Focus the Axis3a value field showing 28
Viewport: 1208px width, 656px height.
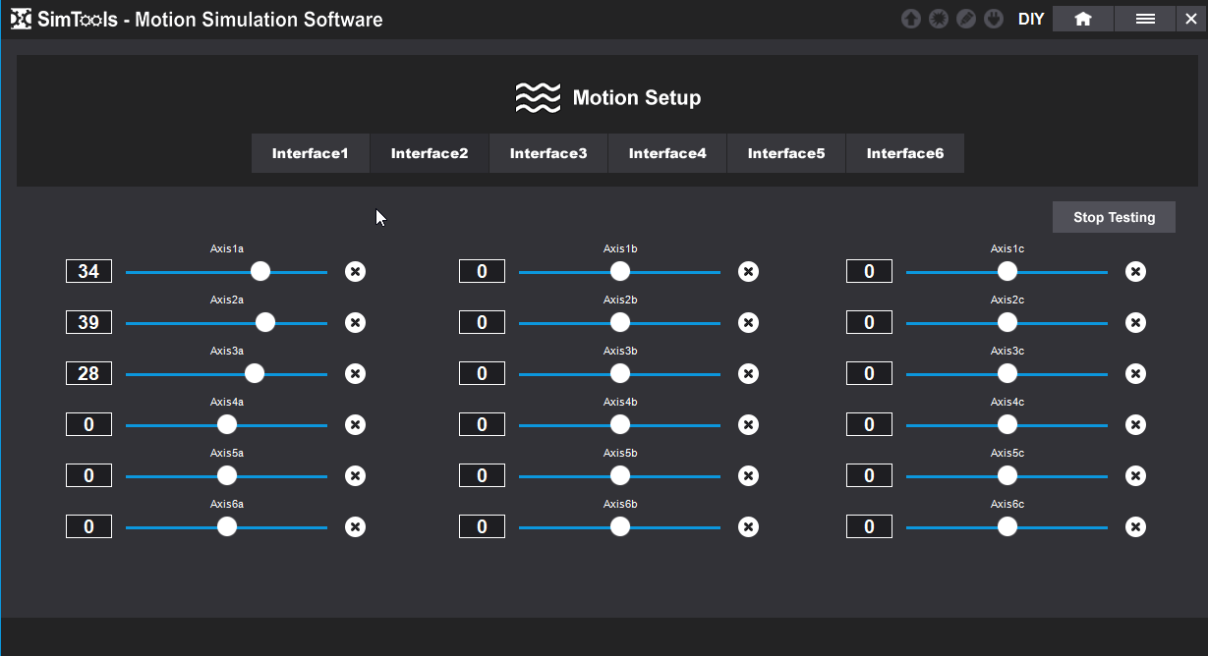[x=88, y=373]
